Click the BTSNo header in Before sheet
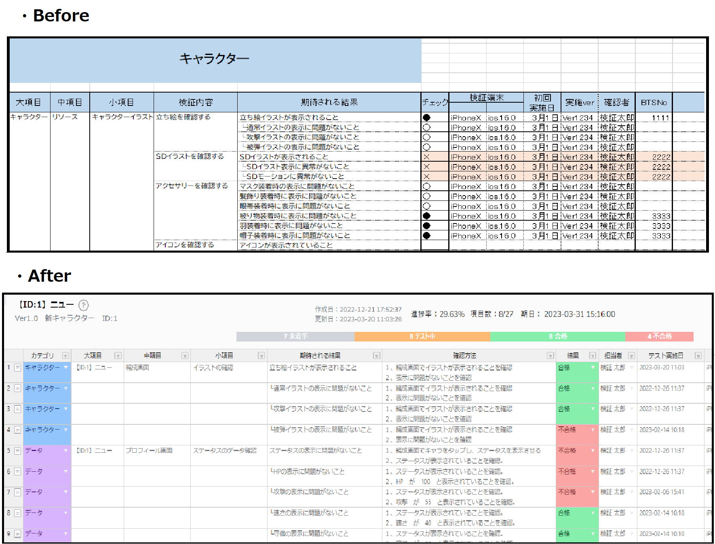715x544 pixels. (x=654, y=102)
